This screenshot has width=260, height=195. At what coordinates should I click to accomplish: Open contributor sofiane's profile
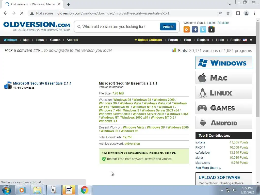tap(200, 142)
